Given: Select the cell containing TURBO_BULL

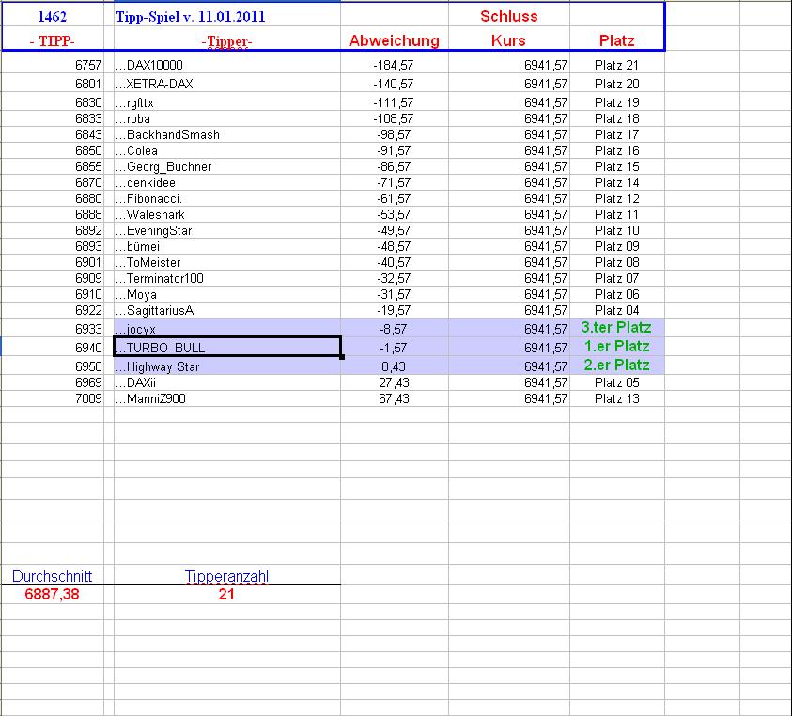Looking at the screenshot, I should 227,347.
